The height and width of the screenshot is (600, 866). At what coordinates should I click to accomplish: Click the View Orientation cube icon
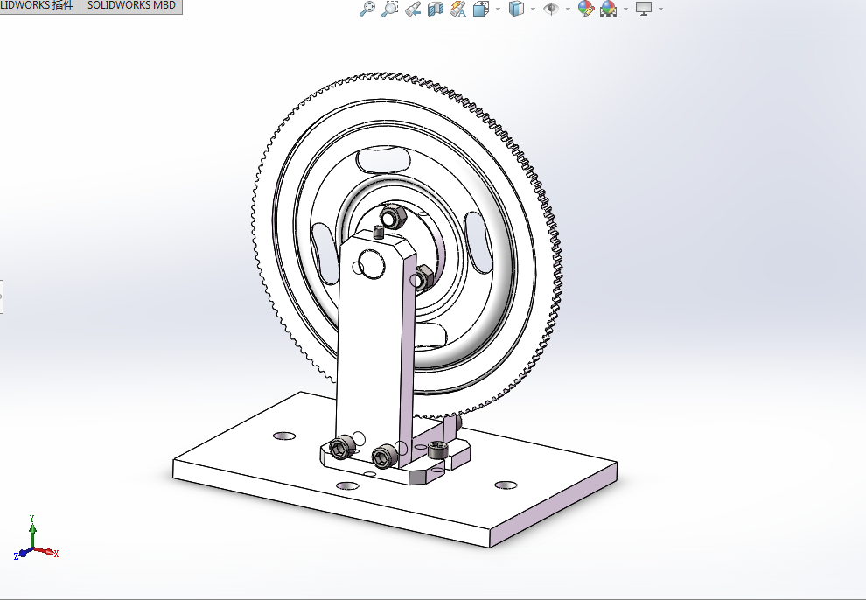click(x=480, y=8)
